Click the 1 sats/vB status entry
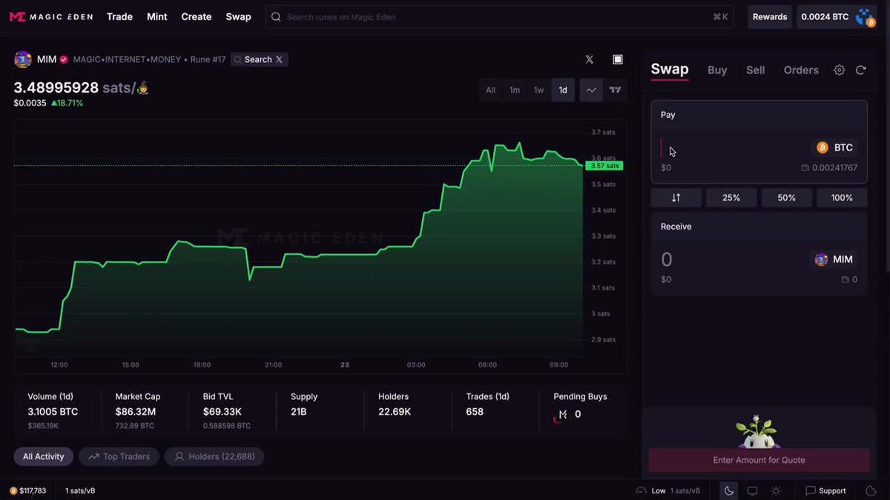 point(80,490)
